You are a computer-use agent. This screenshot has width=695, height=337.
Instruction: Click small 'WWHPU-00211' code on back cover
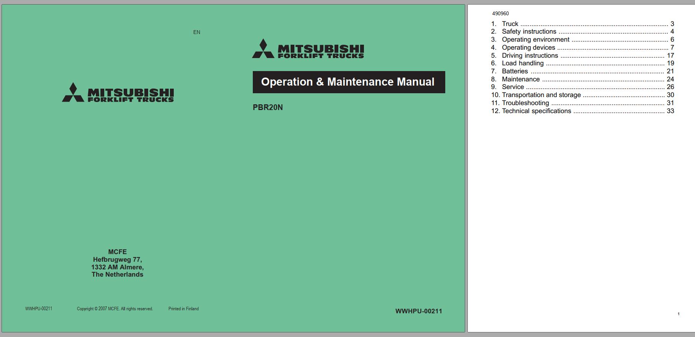[x=39, y=309]
